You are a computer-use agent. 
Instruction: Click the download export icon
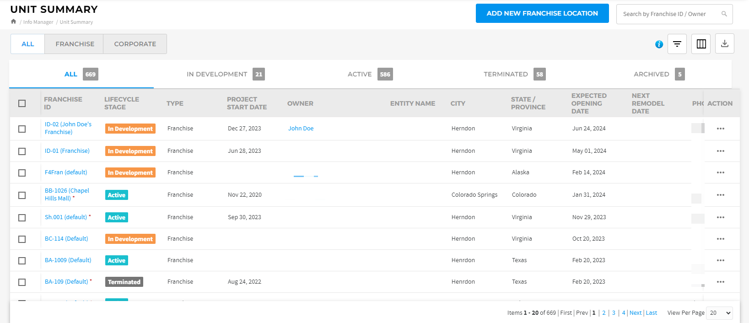[x=724, y=44]
